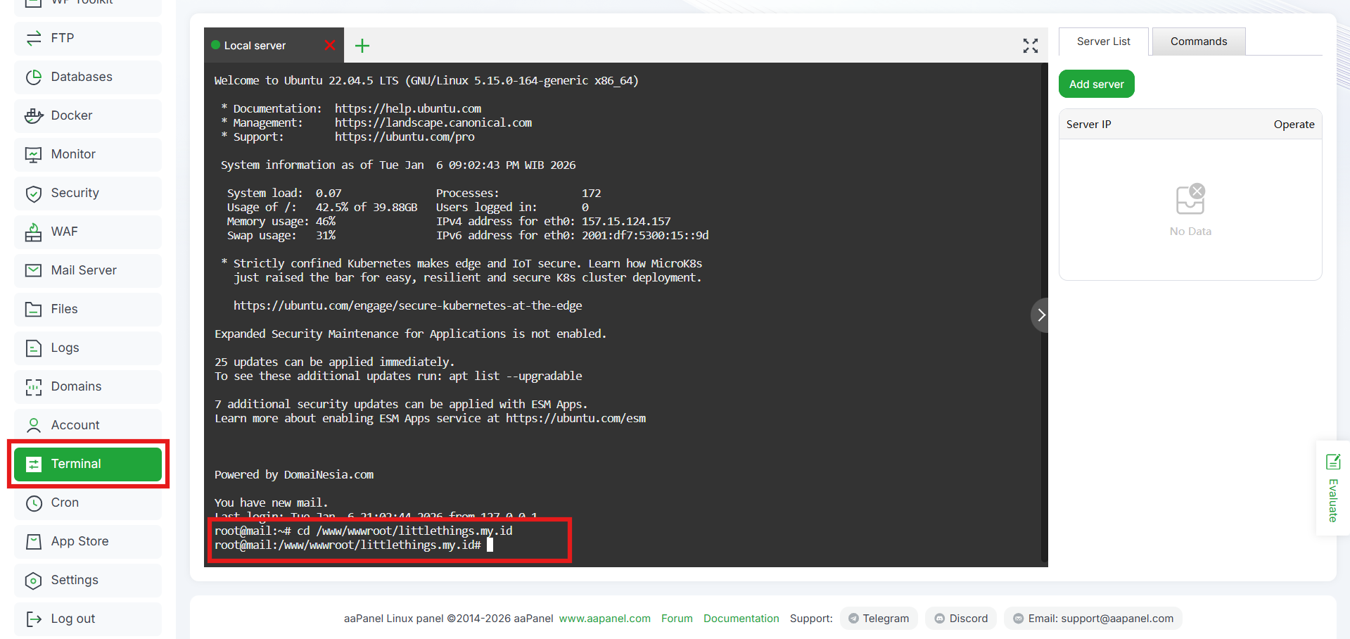Click the terminal vertical scrollbar

coord(1045,315)
